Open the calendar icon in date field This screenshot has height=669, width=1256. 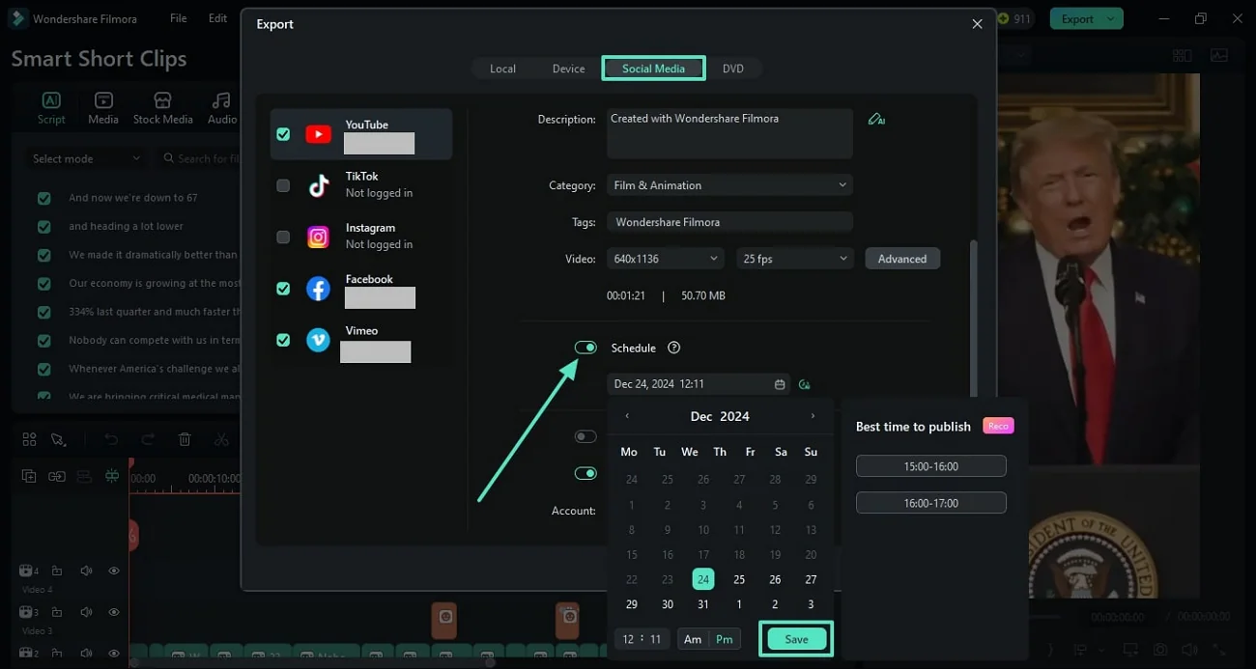point(780,384)
